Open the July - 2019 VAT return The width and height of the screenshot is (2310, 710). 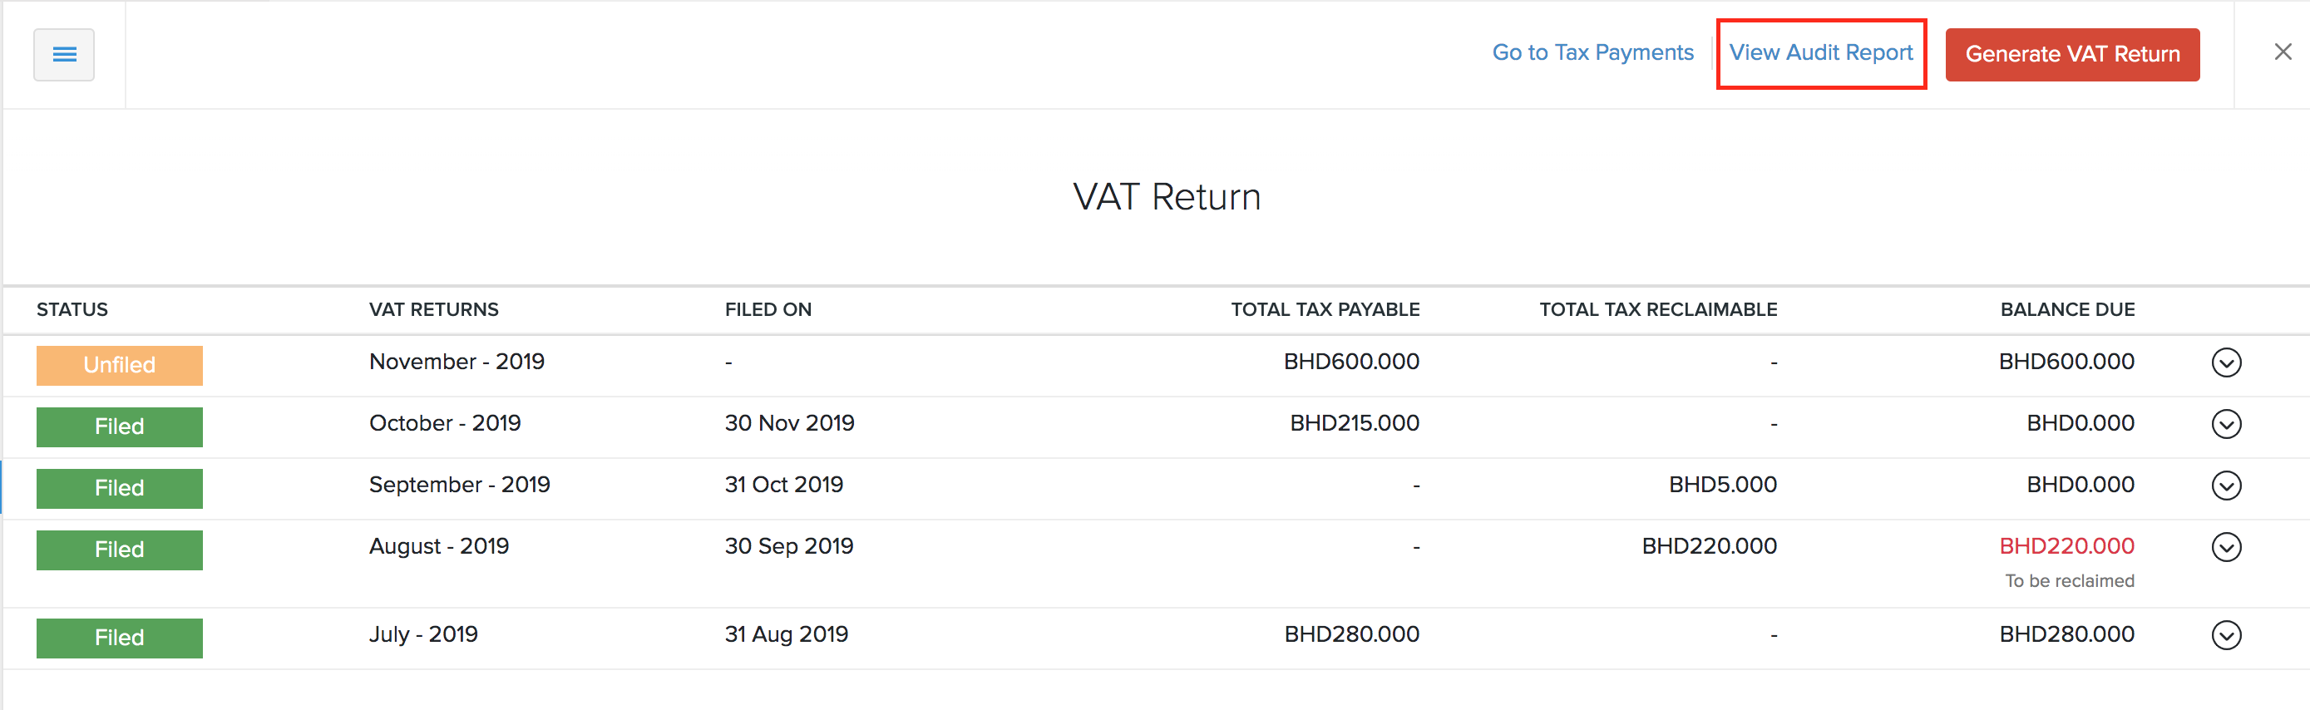423,634
